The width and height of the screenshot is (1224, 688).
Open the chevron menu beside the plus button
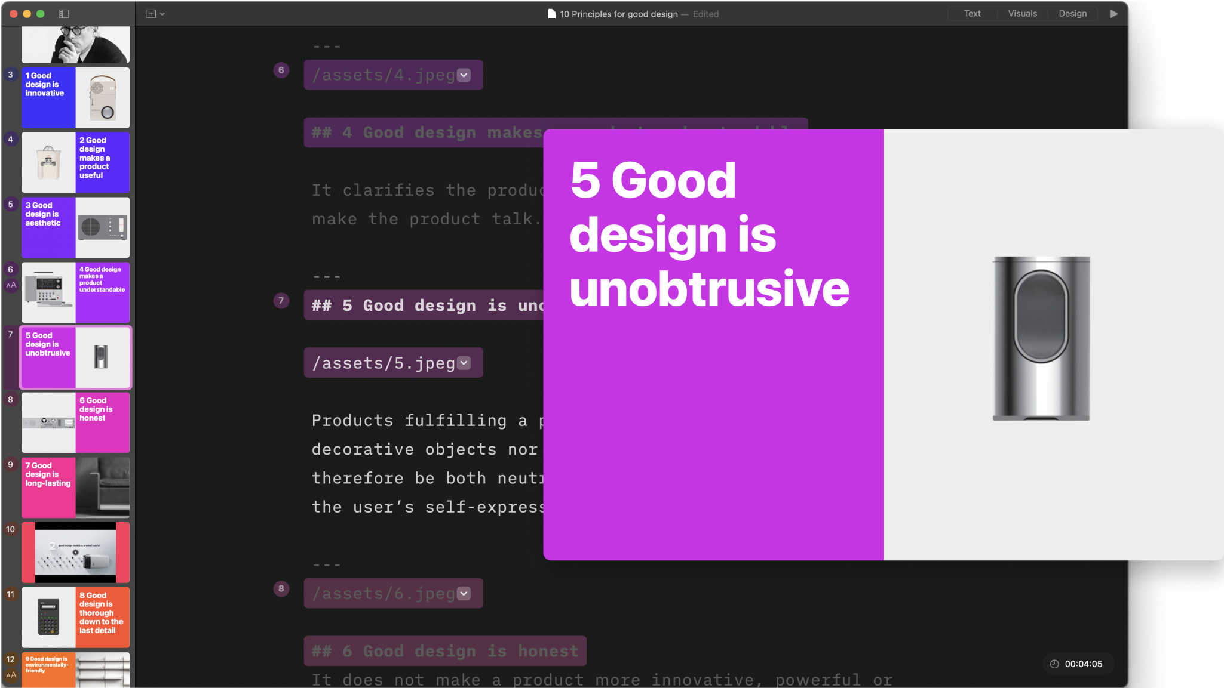click(162, 14)
